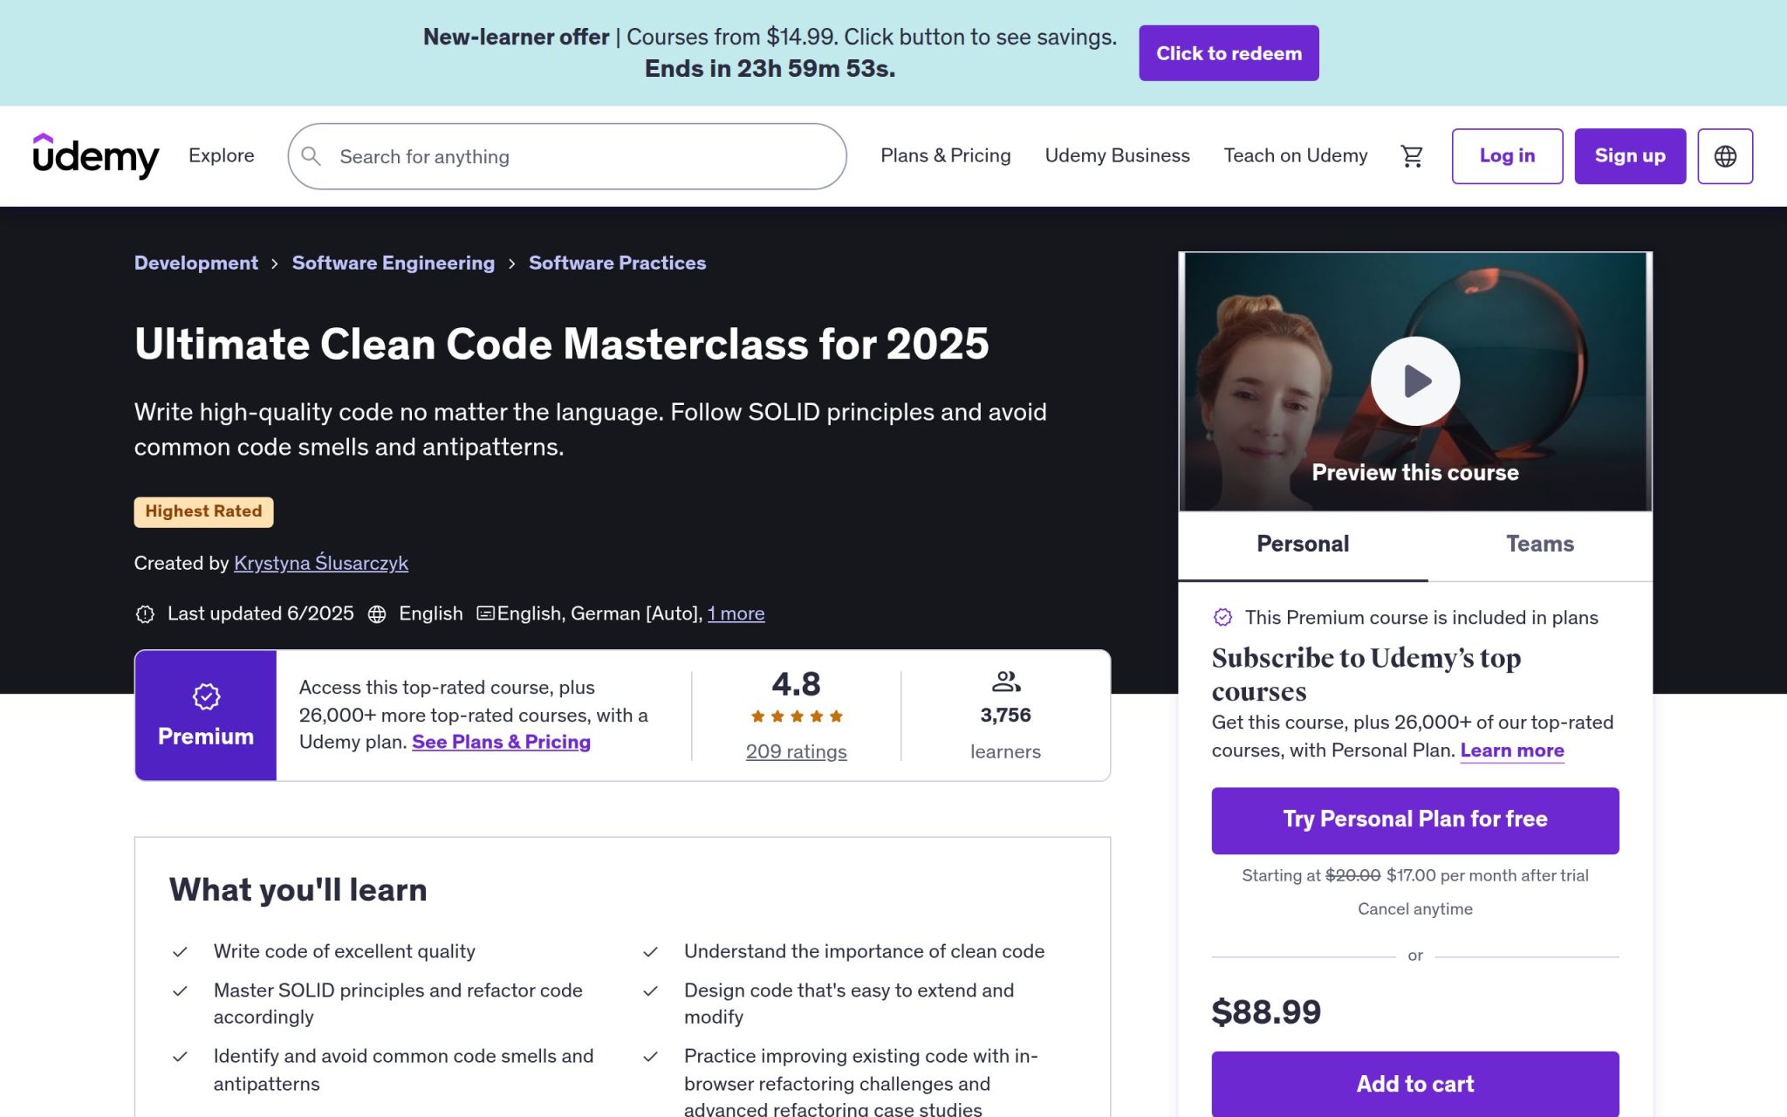
Task: Click the Master SOLID principles item checkmark
Action: click(180, 991)
